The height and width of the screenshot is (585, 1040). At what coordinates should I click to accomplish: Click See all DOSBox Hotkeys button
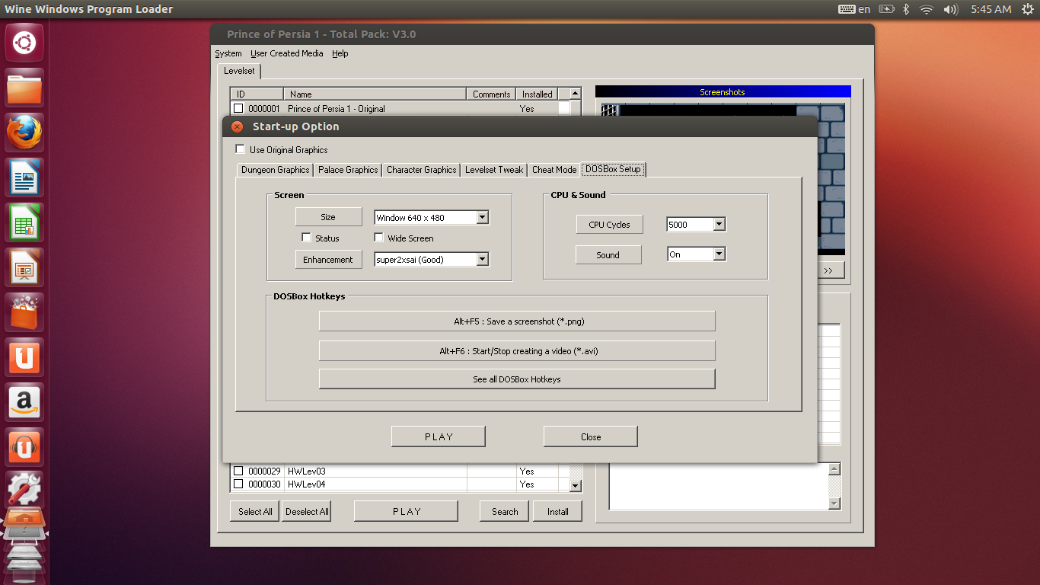tap(517, 379)
